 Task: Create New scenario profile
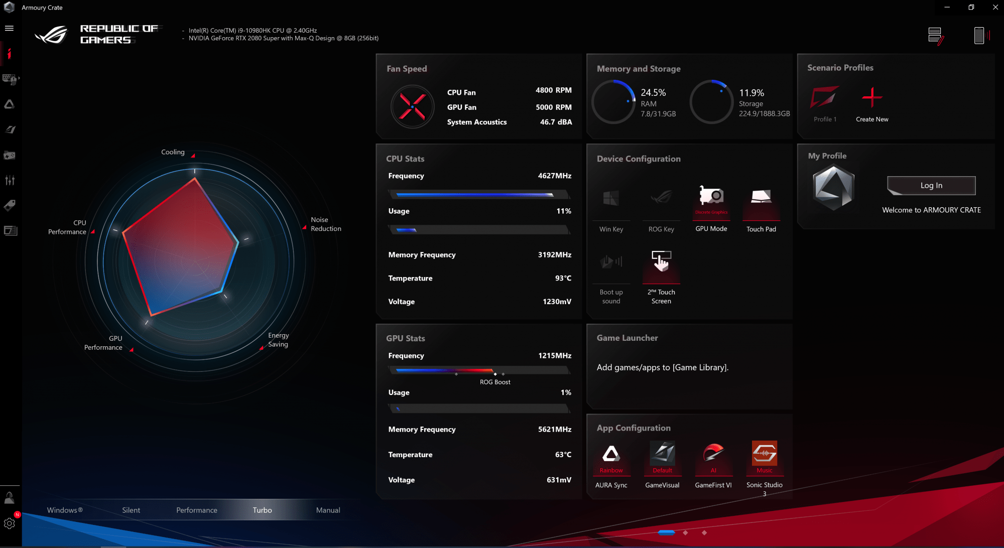(872, 98)
